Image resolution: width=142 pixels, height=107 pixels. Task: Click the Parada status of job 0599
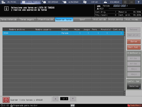click(x=65, y=33)
